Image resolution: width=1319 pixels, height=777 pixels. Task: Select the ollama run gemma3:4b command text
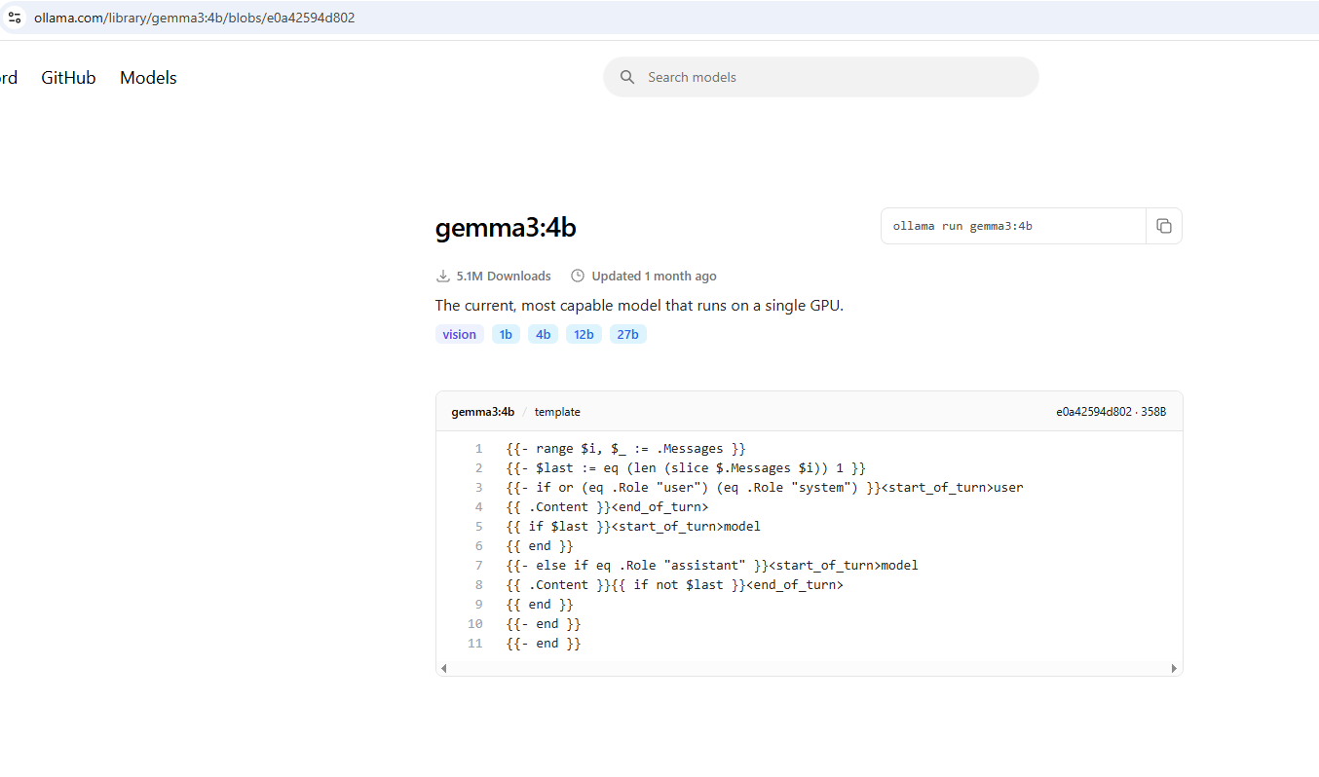[x=962, y=226]
